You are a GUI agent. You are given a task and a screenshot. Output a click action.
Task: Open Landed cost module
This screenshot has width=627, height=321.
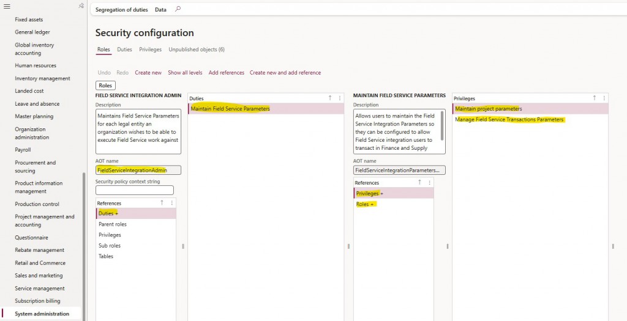(29, 91)
